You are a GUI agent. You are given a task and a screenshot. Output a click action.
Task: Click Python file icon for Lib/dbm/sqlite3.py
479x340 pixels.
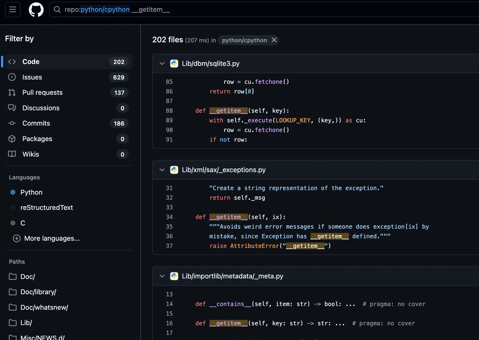(x=174, y=64)
